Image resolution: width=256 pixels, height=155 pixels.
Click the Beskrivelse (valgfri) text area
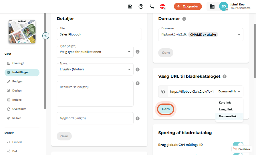tap(95, 94)
